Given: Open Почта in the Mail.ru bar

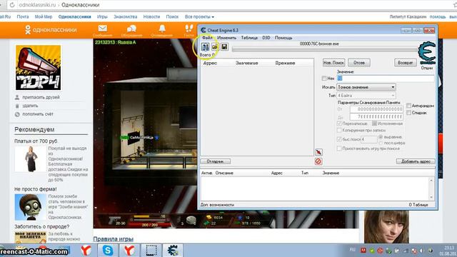Looking at the screenshot, I should tap(23, 17).
